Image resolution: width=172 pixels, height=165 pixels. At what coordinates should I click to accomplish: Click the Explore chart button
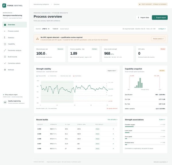click(x=112, y=71)
